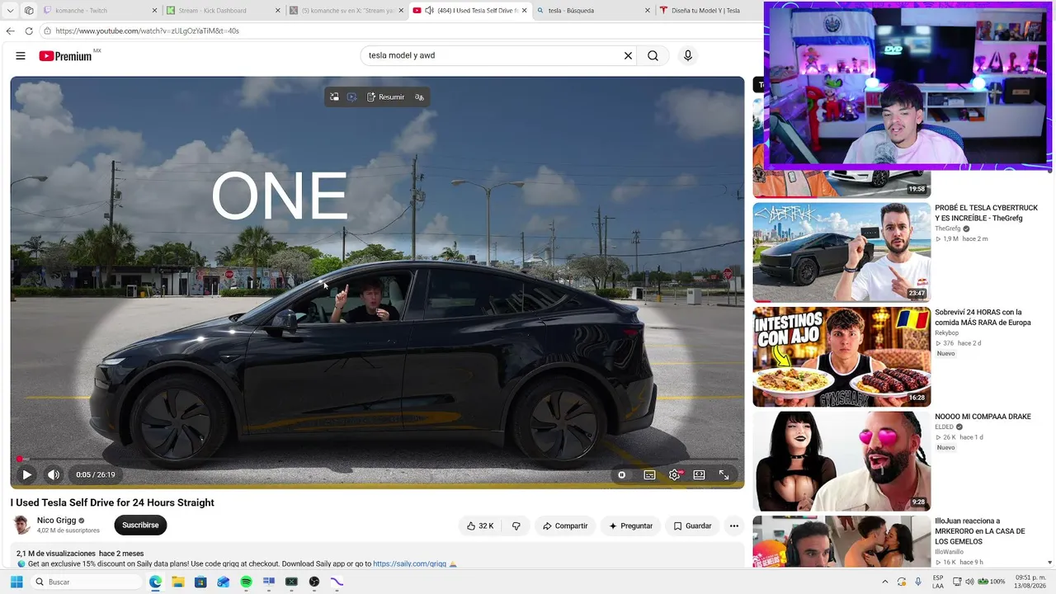Click the first icon in the video overlay toolbar
This screenshot has height=594, width=1056.
(334, 97)
